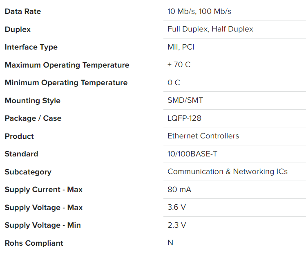This screenshot has width=306, height=258.
Task: Click the Maximum Operating Temperature label
Action: [67, 65]
